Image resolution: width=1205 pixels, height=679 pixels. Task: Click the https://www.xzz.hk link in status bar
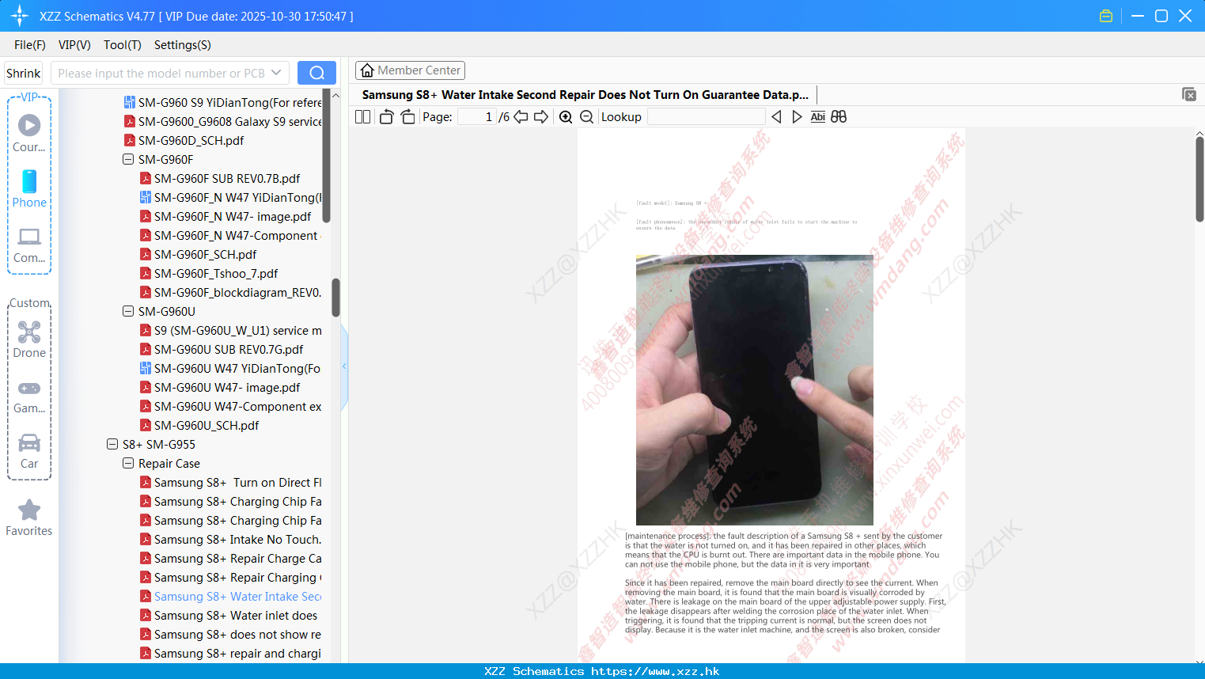click(655, 671)
